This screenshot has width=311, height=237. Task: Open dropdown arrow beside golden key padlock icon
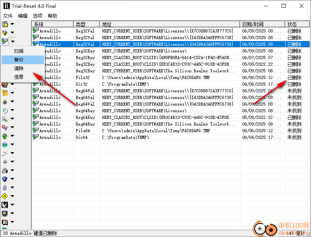12,93
